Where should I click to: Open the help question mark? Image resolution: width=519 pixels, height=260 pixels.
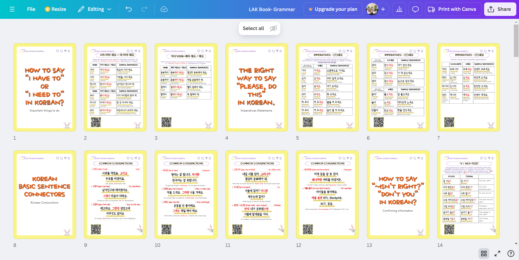click(x=511, y=254)
